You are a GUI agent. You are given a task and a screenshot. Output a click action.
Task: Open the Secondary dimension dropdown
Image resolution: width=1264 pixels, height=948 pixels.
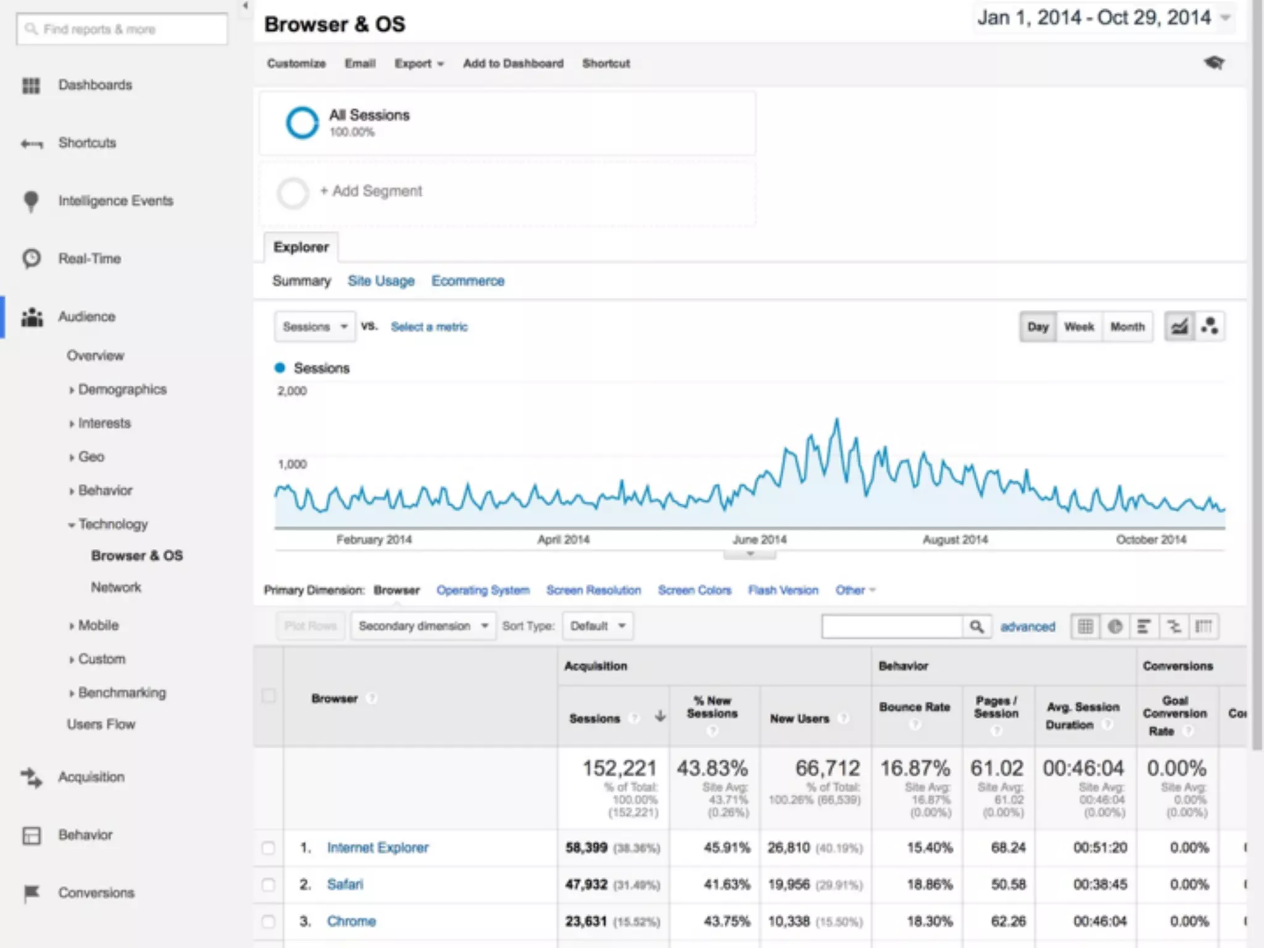423,626
